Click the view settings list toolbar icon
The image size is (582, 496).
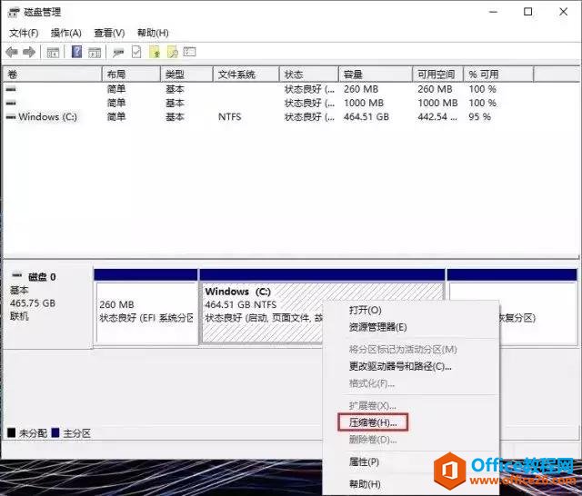pos(189,52)
